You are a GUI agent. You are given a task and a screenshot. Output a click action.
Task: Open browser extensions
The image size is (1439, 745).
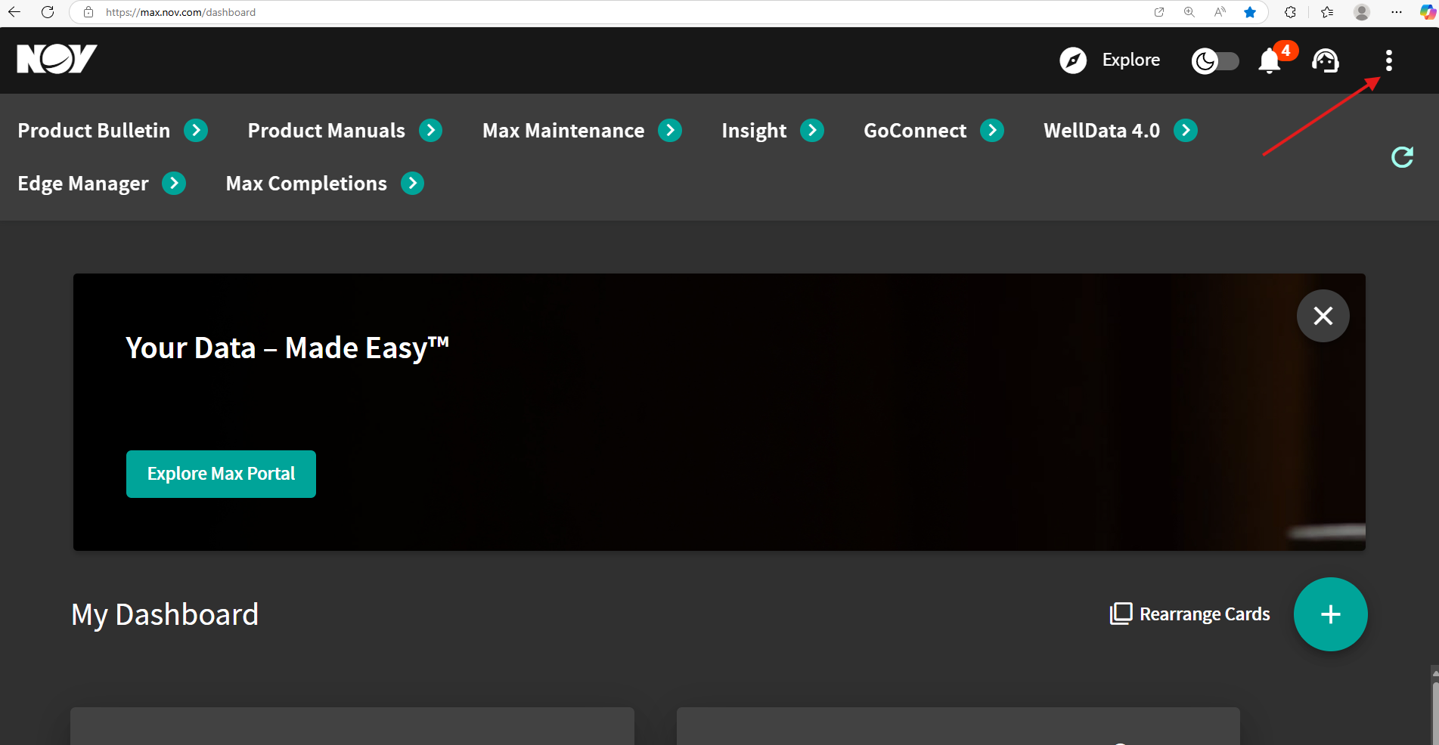pos(1291,12)
